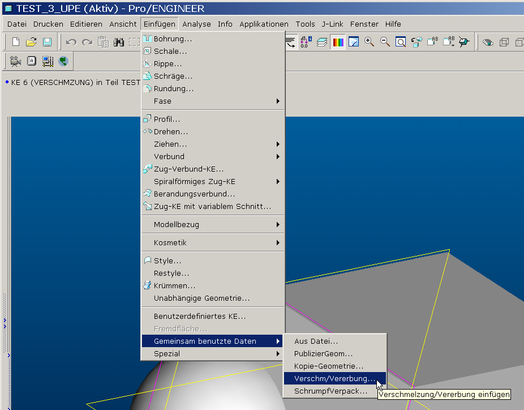Click the toolbar icon with lines and arrow
The height and width of the screenshot is (410, 524).
(291, 42)
